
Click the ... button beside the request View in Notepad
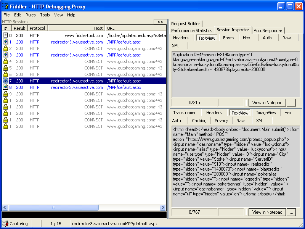[291, 103]
